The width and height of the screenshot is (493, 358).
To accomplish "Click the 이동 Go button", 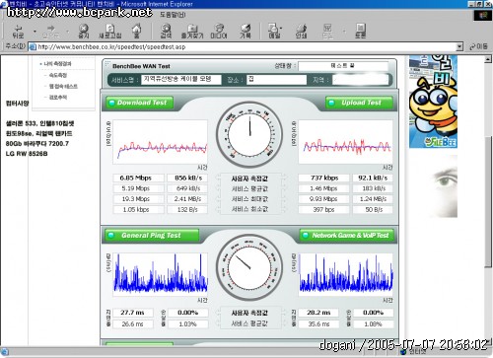I will point(478,46).
